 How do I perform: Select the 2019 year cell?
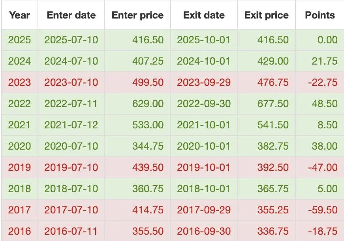point(19,167)
